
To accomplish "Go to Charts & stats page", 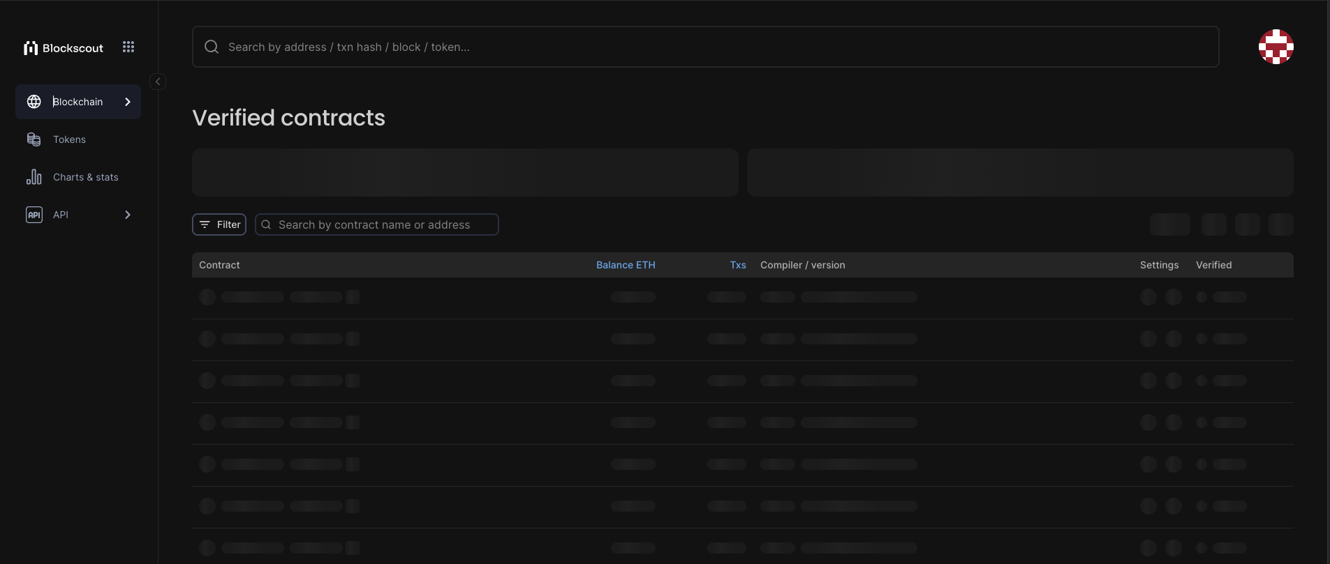I will [x=85, y=177].
